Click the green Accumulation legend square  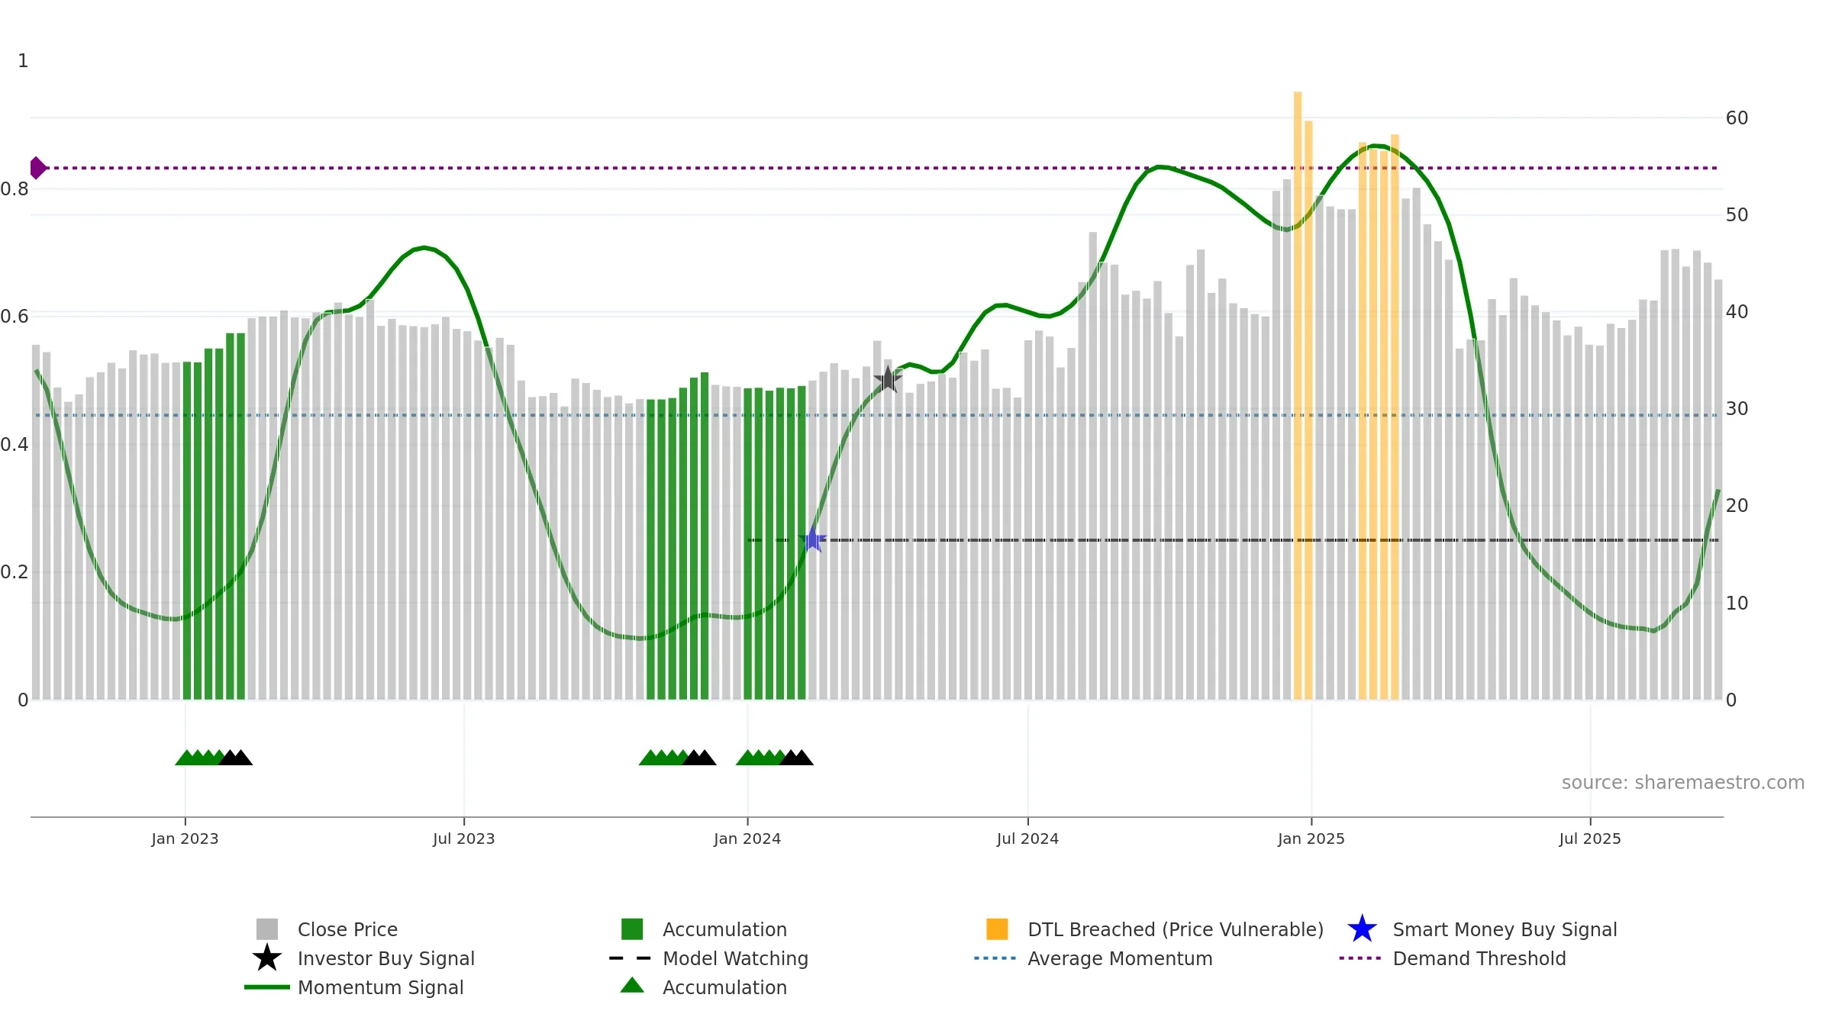coord(632,929)
